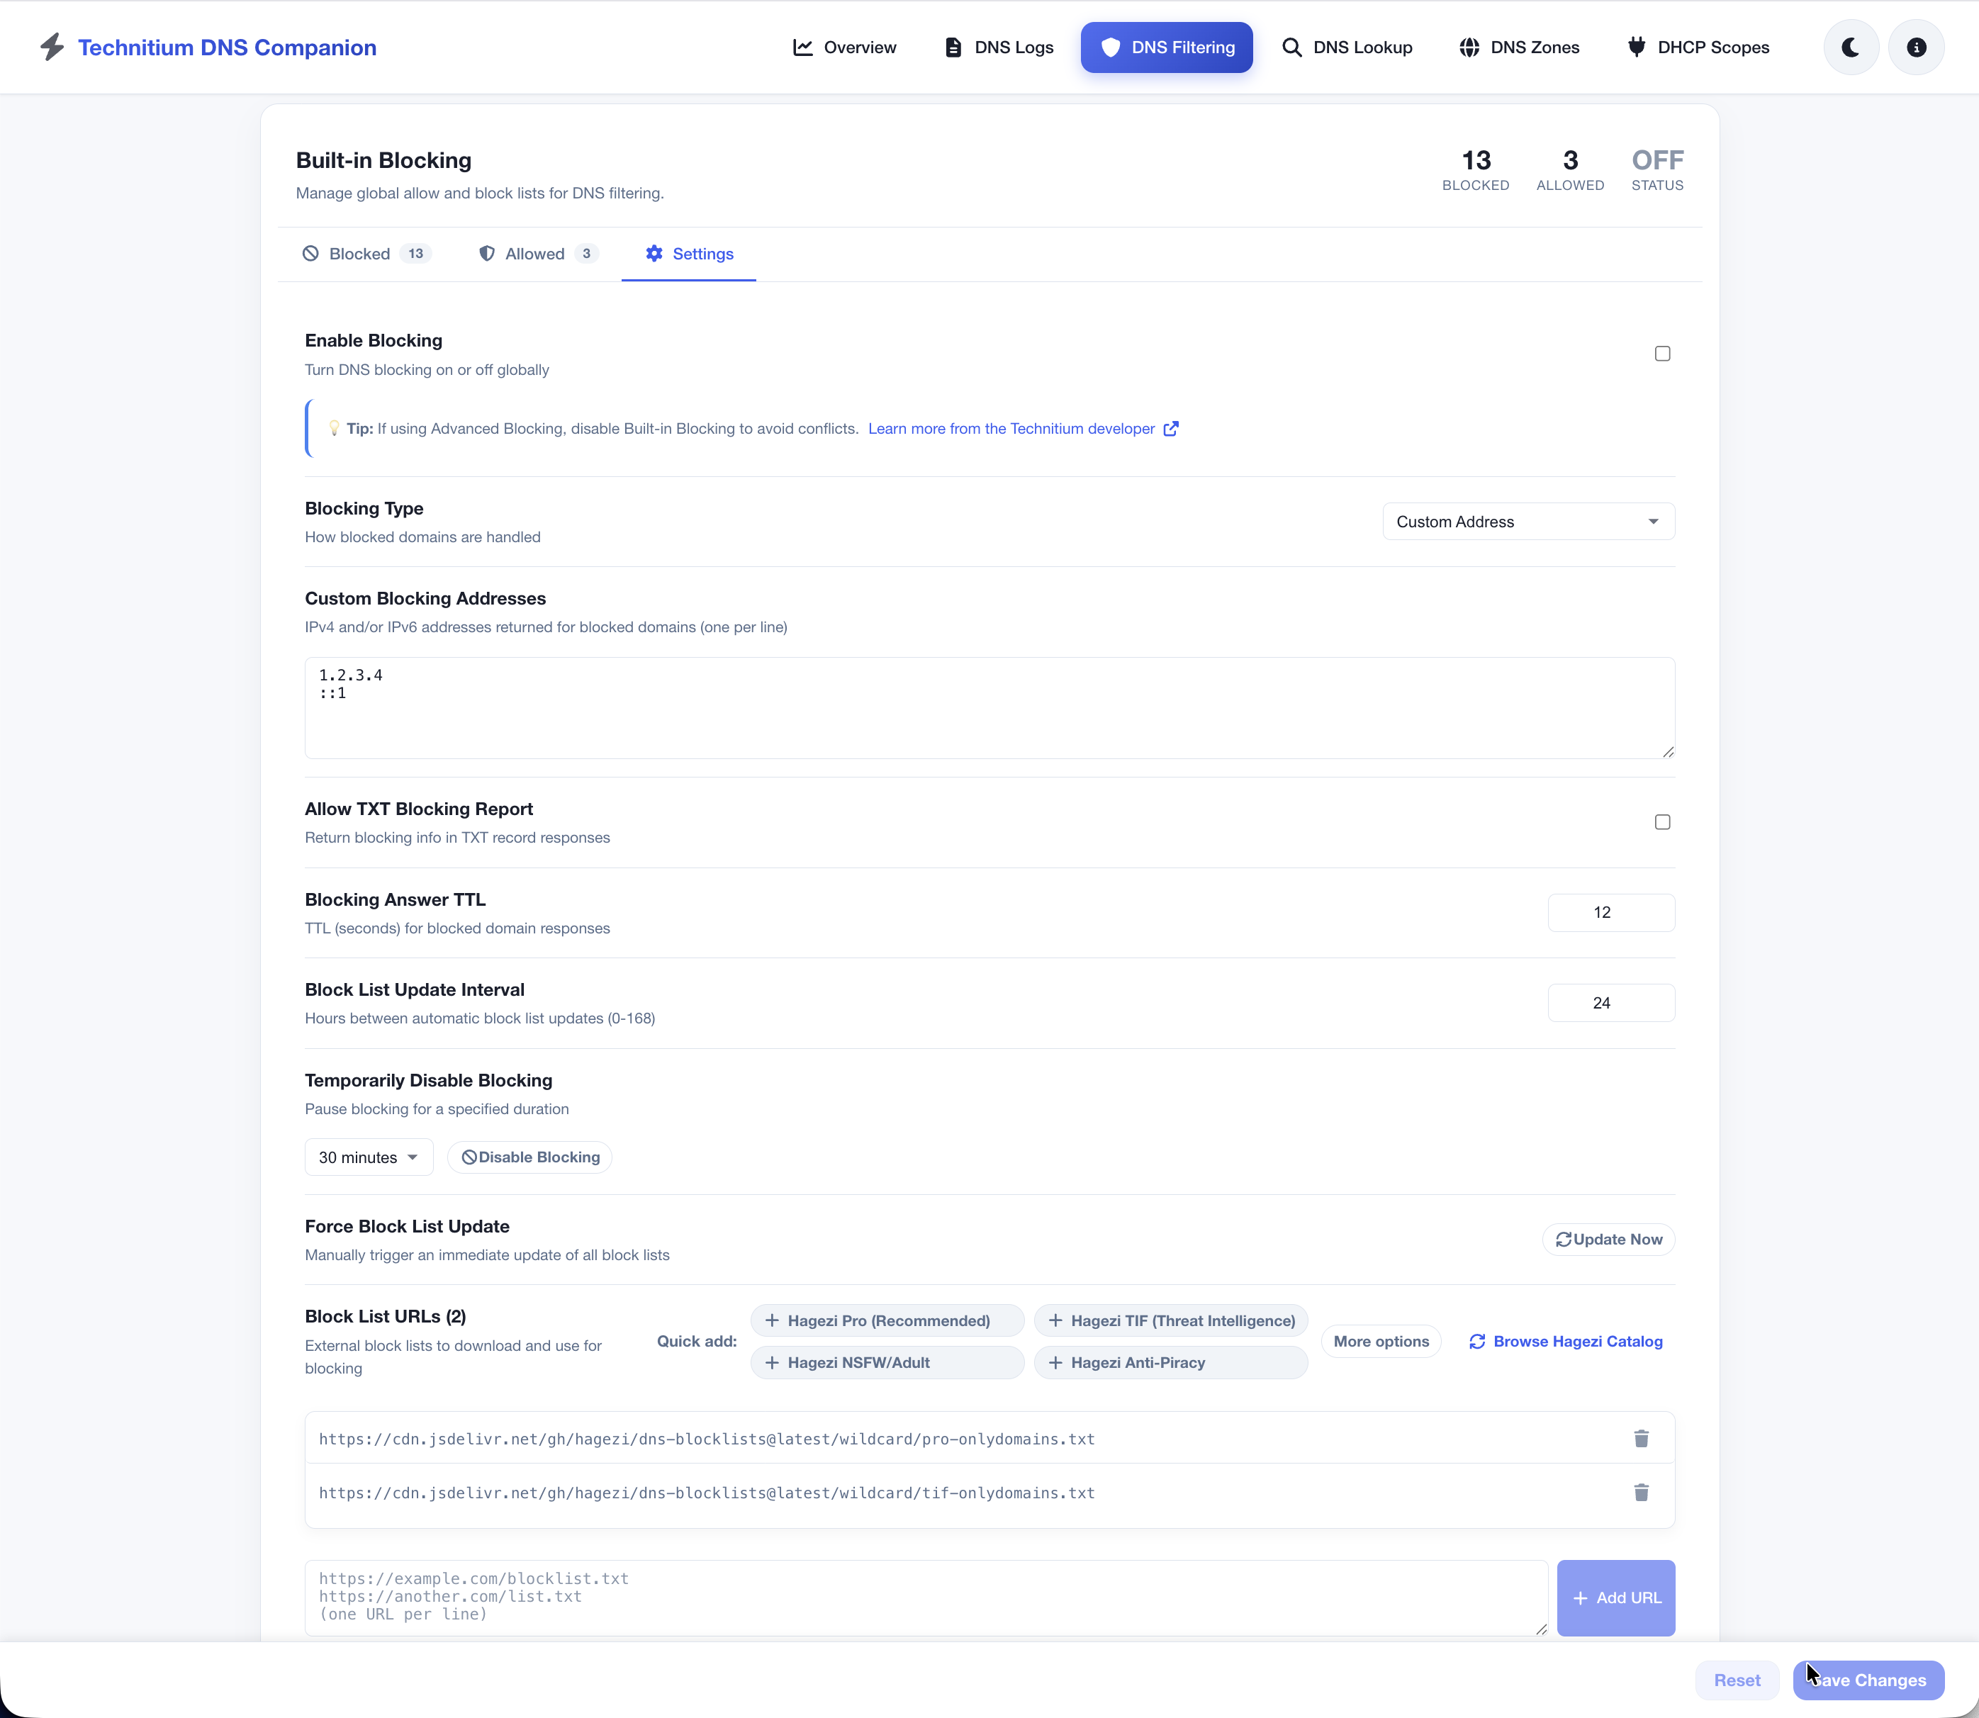Enable the Enable Blocking checkbox

[1661, 353]
